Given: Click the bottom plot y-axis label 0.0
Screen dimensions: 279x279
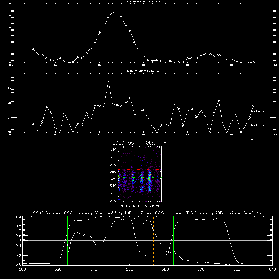Looking at the screenshot, I should [18, 264].
